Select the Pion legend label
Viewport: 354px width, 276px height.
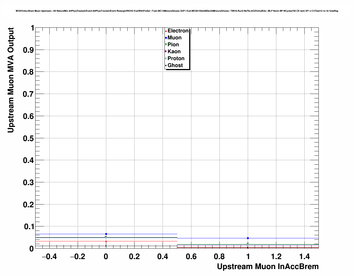[173, 45]
